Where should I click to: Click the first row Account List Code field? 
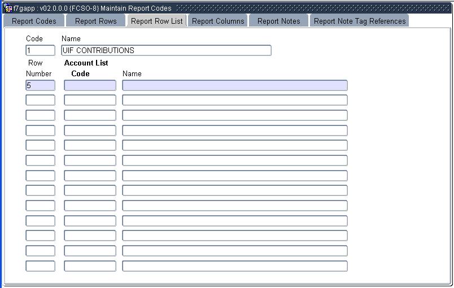[90, 85]
